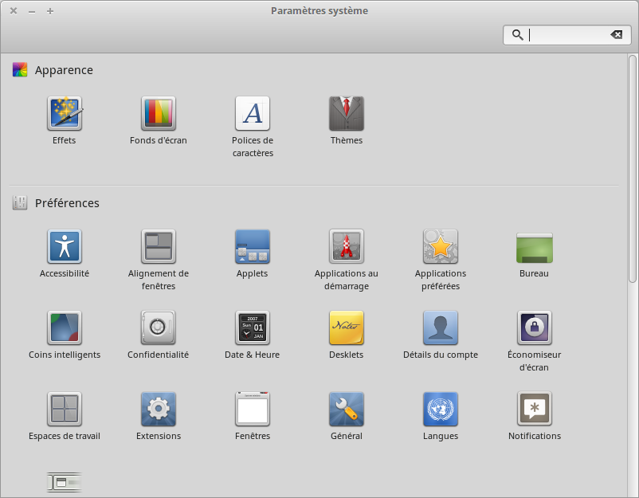Open Détails du compte settings
The width and height of the screenshot is (639, 498).
point(441,328)
